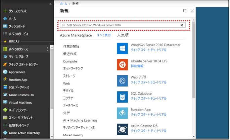Click the green plus Create resource icon
The image size is (230, 140).
point(5,11)
